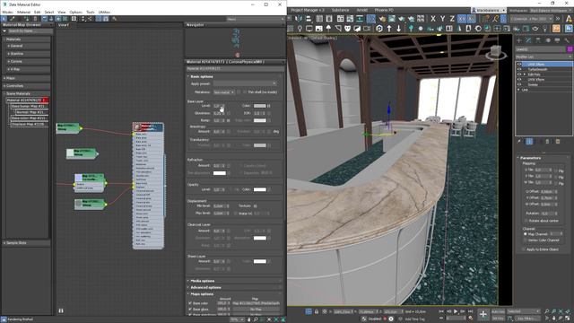Click the selection lock icon in status bar
This screenshot has width=574, height=323.
pyautogui.click(x=317, y=311)
